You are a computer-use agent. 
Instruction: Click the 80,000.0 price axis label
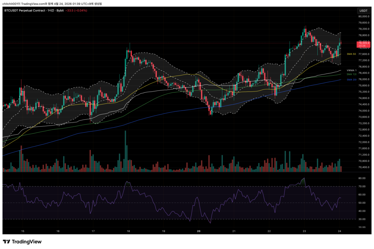[364, 16]
